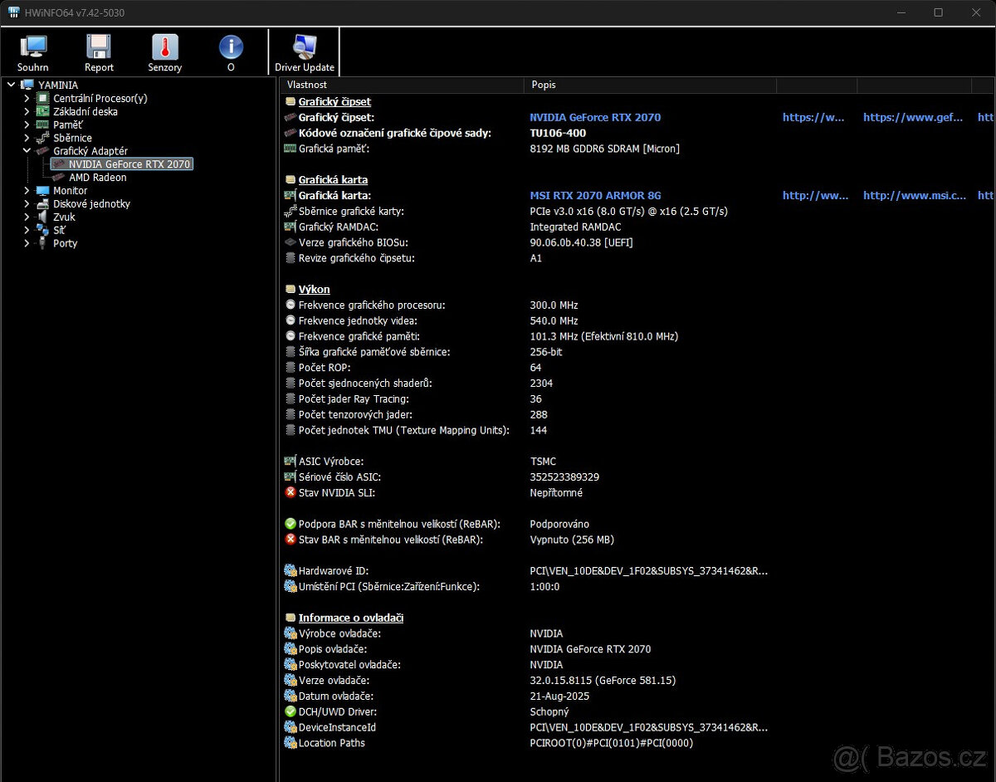
Task: Select the Location Paths PCIROOT value
Action: click(x=611, y=743)
